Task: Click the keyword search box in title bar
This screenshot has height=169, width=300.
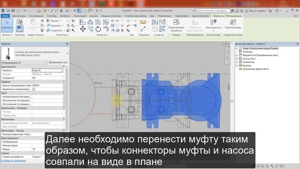Action: pos(212,11)
